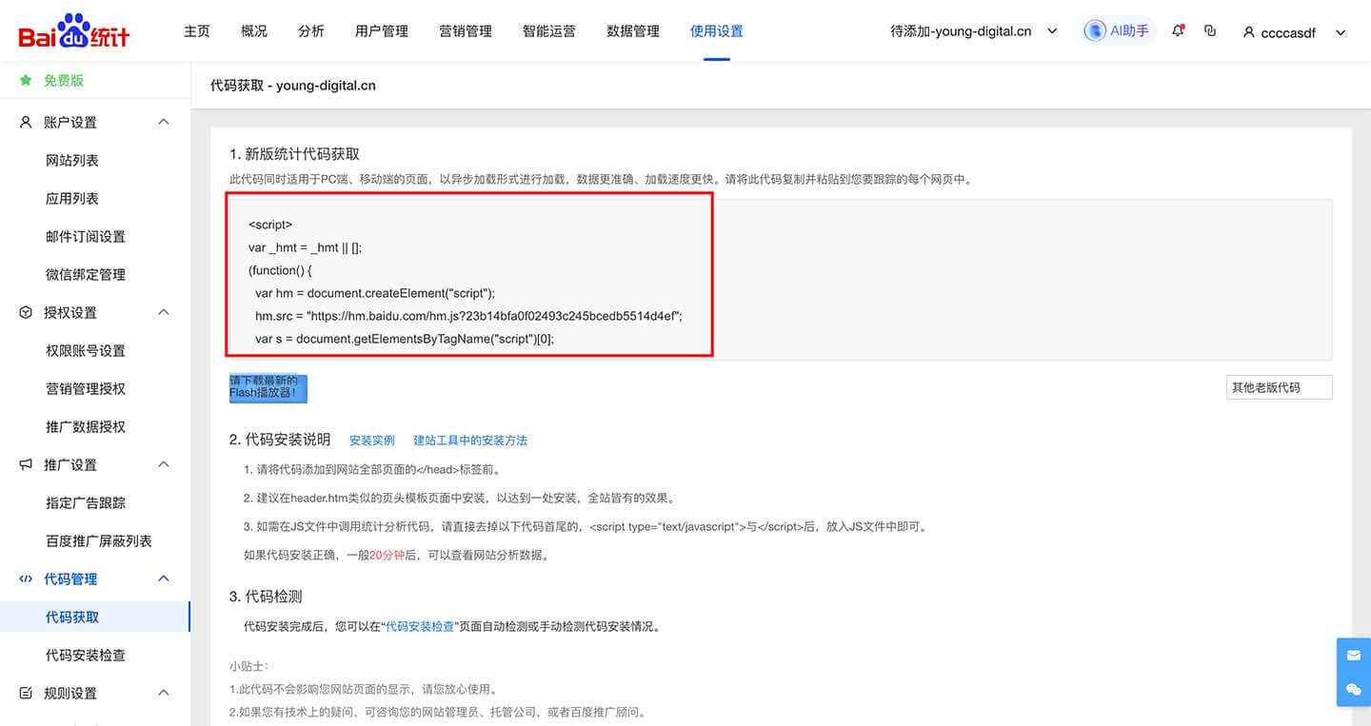This screenshot has height=726, width=1371.
Task: Open the floating mail feedback icon
Action: pyautogui.click(x=1353, y=656)
